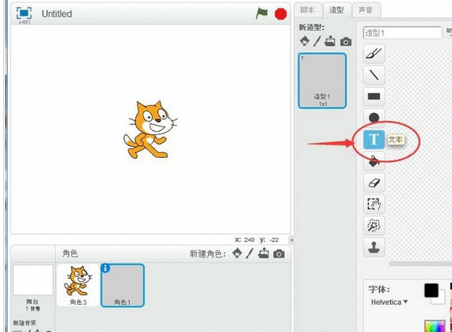Viewport: 452px width, 332px height.
Task: Choose new costume from library icon
Action: point(304,42)
